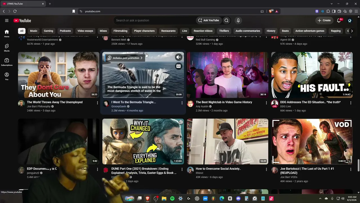Click the YouTube logo
The height and width of the screenshot is (203, 360).
22,20
